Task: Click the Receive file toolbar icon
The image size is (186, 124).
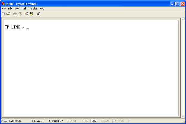Action: click(32, 14)
